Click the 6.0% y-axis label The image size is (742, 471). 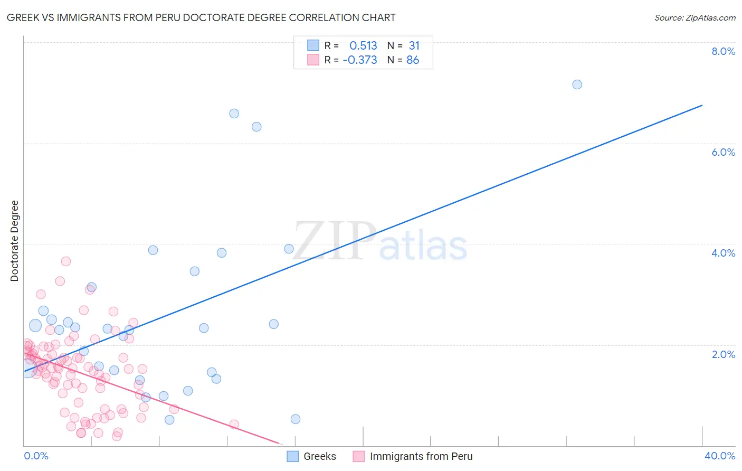click(x=723, y=152)
